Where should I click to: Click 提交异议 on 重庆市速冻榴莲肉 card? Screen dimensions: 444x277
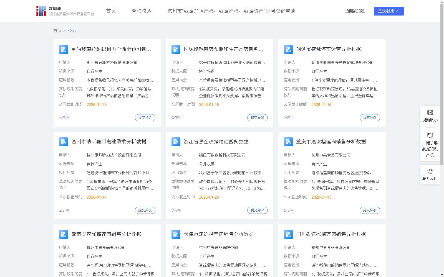pyautogui.click(x=370, y=210)
